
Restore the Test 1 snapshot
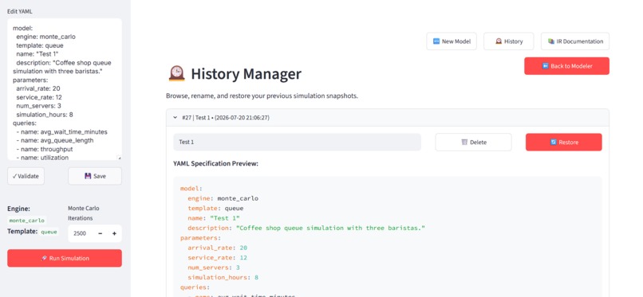tap(564, 142)
